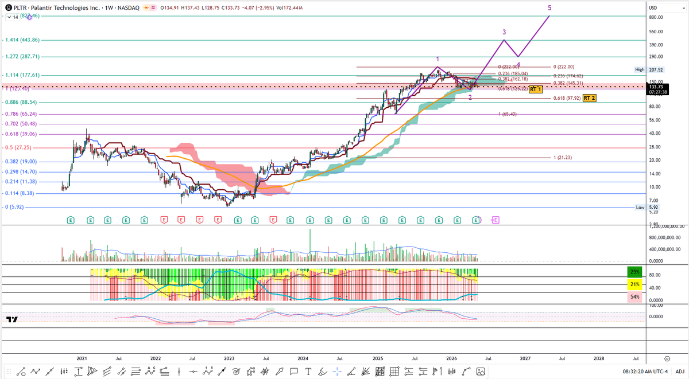Select the Vertical Line tool

coord(179,372)
